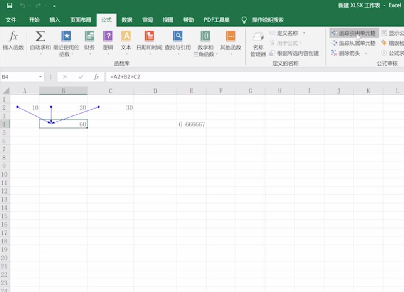Click 追踪引用单元格 button

click(353, 33)
